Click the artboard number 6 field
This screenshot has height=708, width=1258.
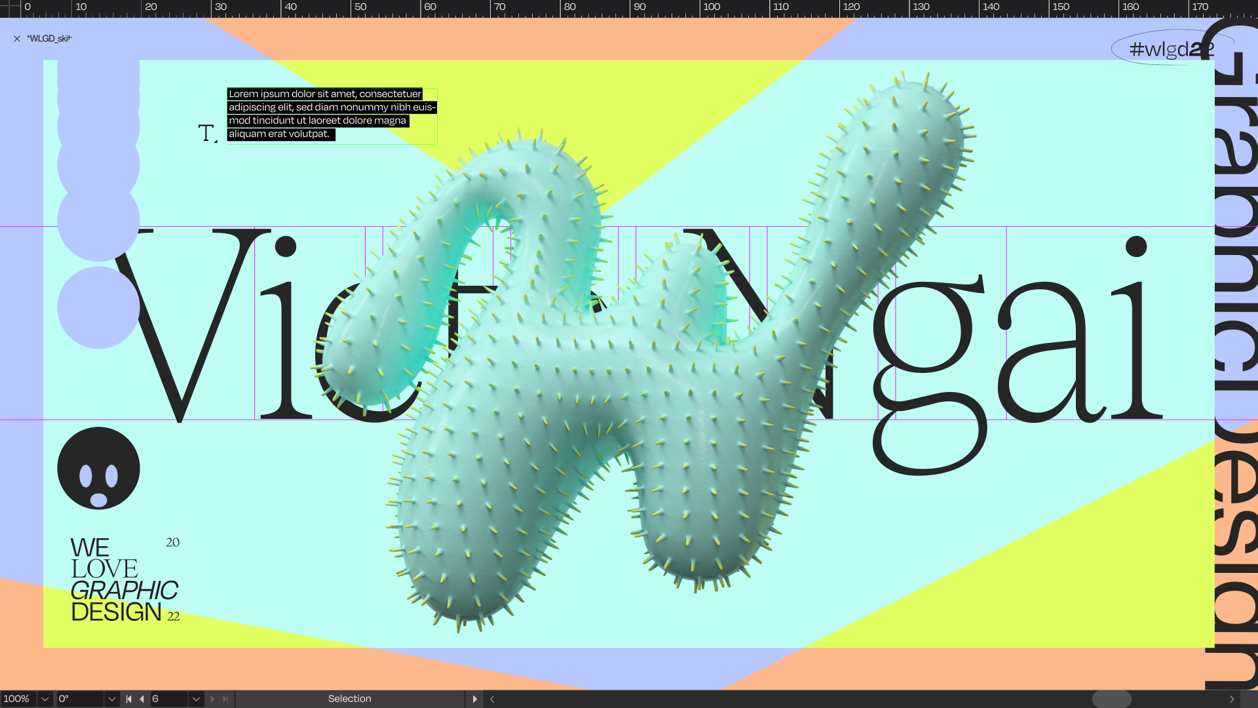tap(168, 699)
